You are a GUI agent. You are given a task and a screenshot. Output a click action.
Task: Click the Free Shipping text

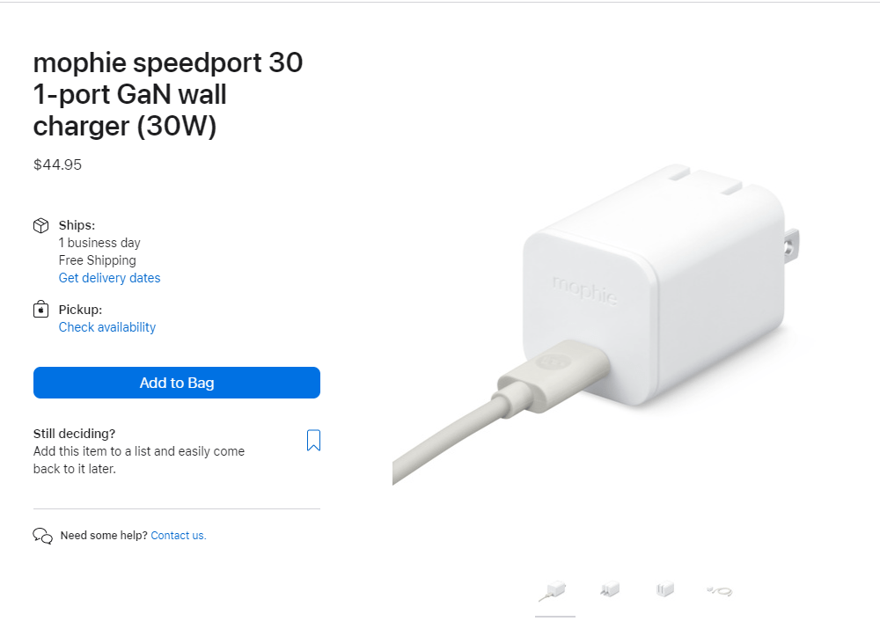[97, 260]
